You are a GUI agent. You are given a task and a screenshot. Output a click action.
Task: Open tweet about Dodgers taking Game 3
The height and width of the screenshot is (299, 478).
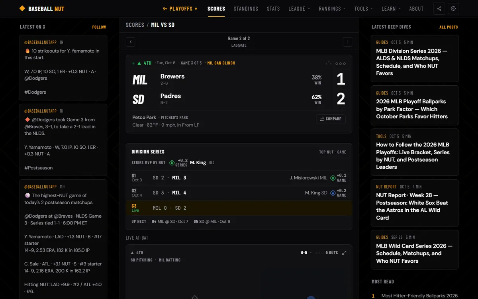click(63, 140)
